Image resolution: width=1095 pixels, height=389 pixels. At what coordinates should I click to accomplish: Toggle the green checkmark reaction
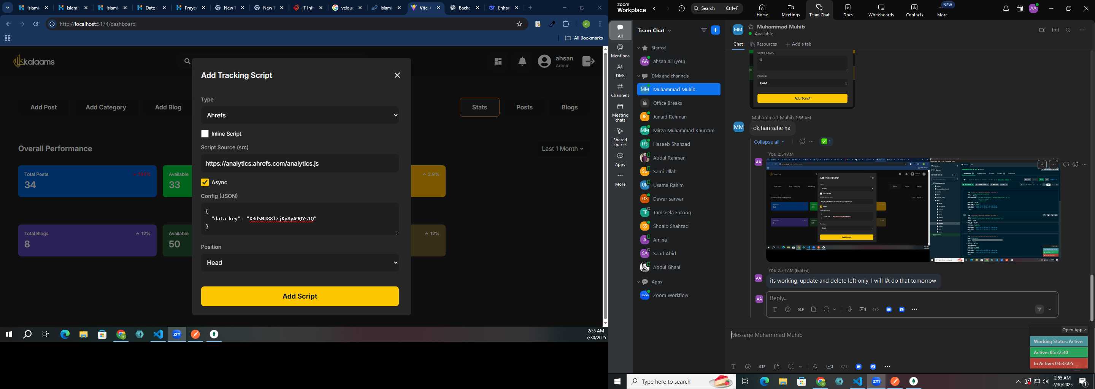[826, 142]
